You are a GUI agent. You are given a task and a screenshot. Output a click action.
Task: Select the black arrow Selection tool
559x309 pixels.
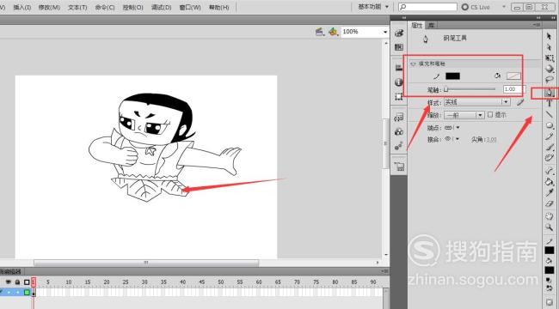tap(549, 36)
